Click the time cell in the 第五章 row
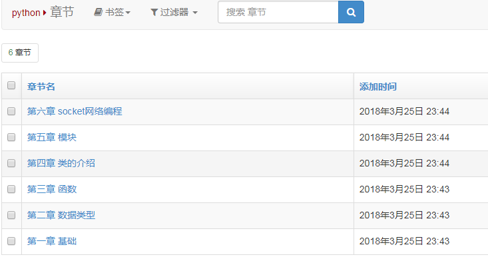The width and height of the screenshot is (488, 261). pos(421,138)
